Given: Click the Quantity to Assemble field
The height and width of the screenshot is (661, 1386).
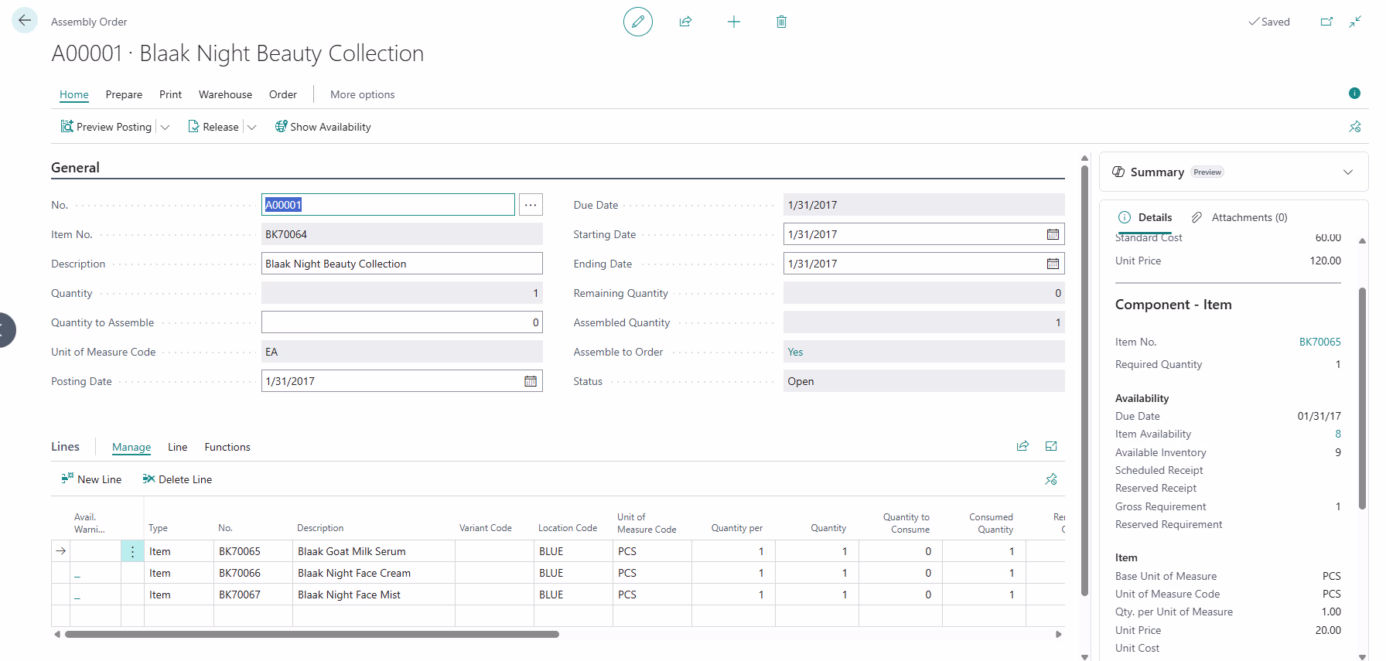Looking at the screenshot, I should tap(402, 322).
